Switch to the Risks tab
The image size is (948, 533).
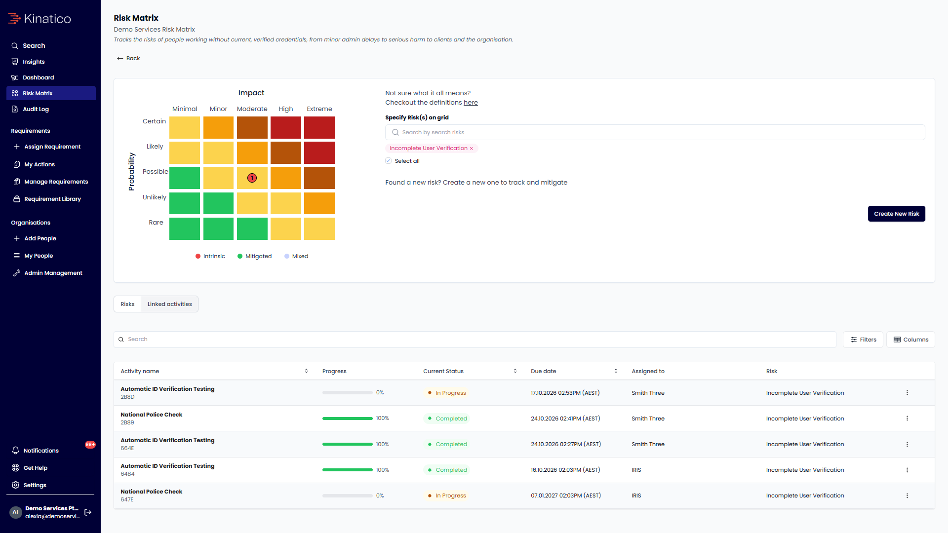[x=127, y=304]
